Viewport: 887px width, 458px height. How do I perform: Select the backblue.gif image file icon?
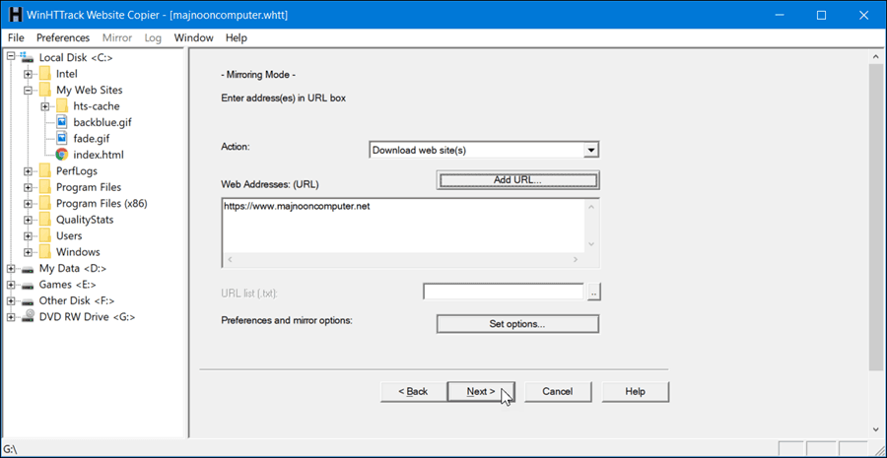pos(62,122)
